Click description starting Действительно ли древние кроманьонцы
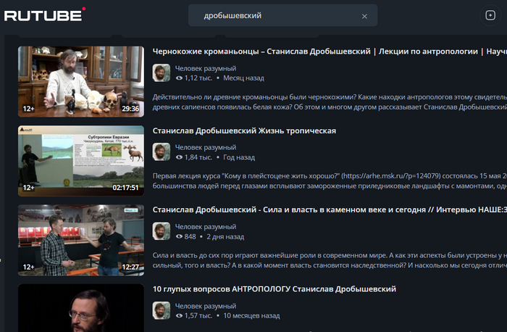Image resolution: width=507 pixels, height=332 pixels. point(330,102)
